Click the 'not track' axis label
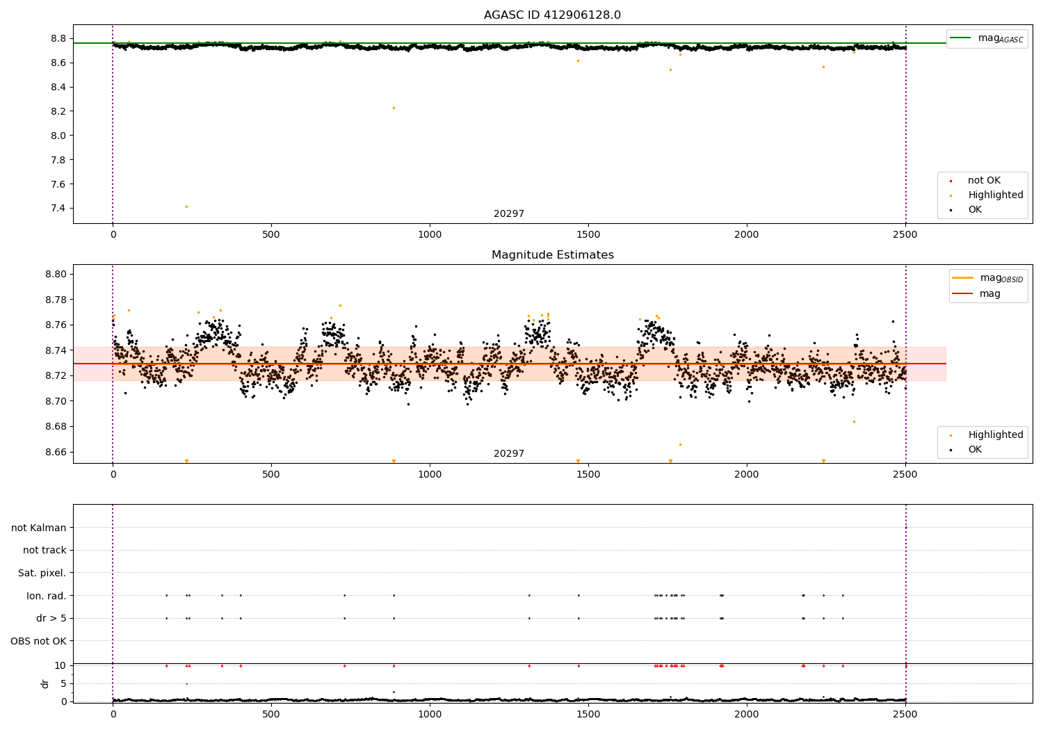The image size is (1043, 730). (x=45, y=551)
